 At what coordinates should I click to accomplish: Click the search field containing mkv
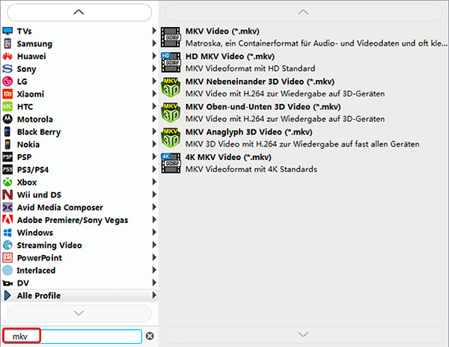(x=72, y=336)
